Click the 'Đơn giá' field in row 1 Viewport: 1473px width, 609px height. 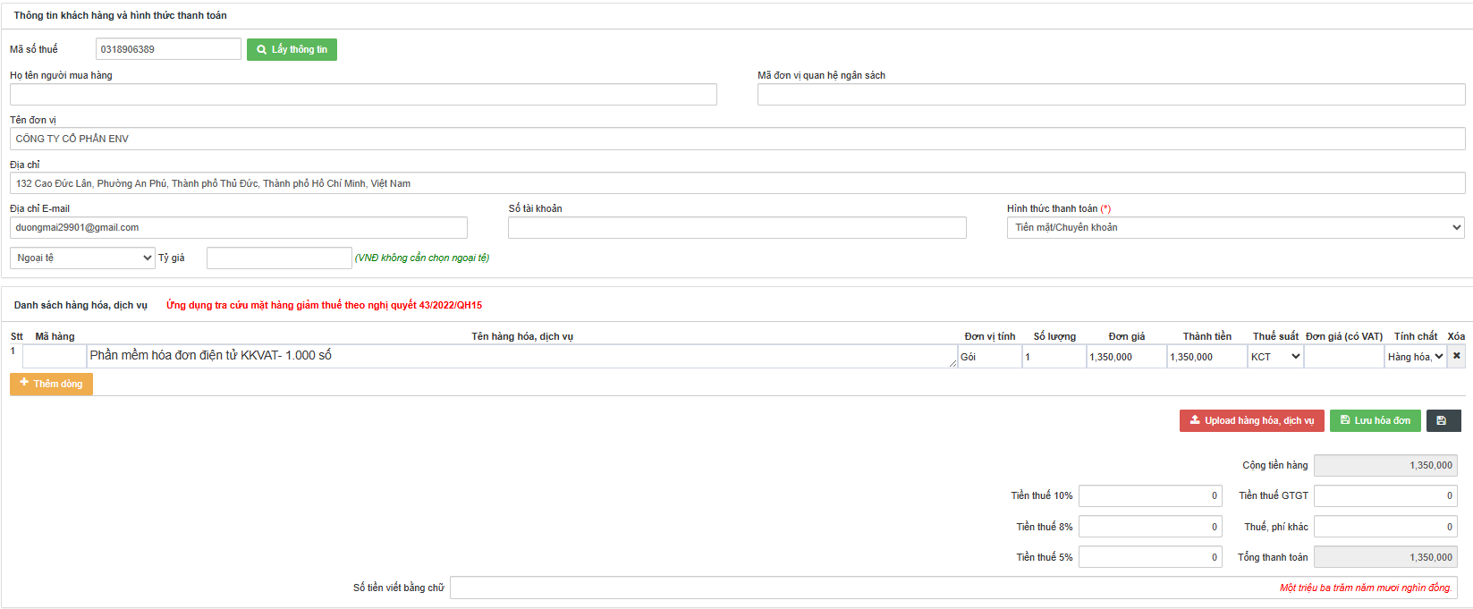click(1126, 357)
